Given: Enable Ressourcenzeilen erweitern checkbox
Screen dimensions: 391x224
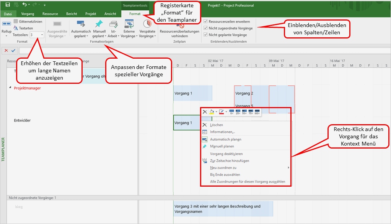Looking at the screenshot, I should coord(205,21).
